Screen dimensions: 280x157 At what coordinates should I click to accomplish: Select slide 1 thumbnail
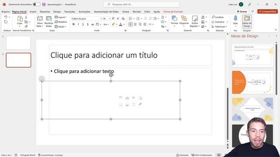coord(18,43)
